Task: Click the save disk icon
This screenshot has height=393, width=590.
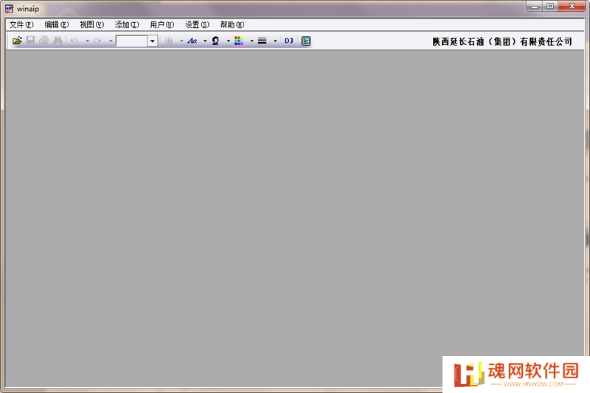Action: click(x=30, y=41)
